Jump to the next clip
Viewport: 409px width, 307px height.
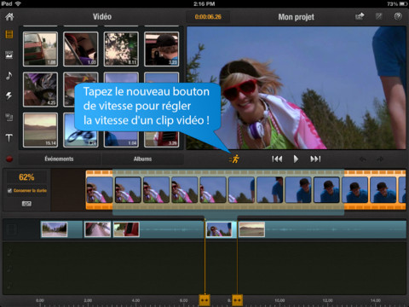click(x=315, y=159)
